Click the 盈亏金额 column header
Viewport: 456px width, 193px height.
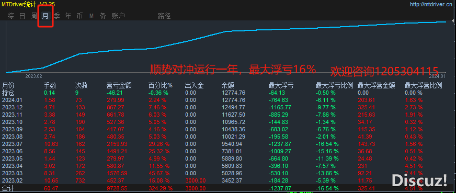point(119,85)
